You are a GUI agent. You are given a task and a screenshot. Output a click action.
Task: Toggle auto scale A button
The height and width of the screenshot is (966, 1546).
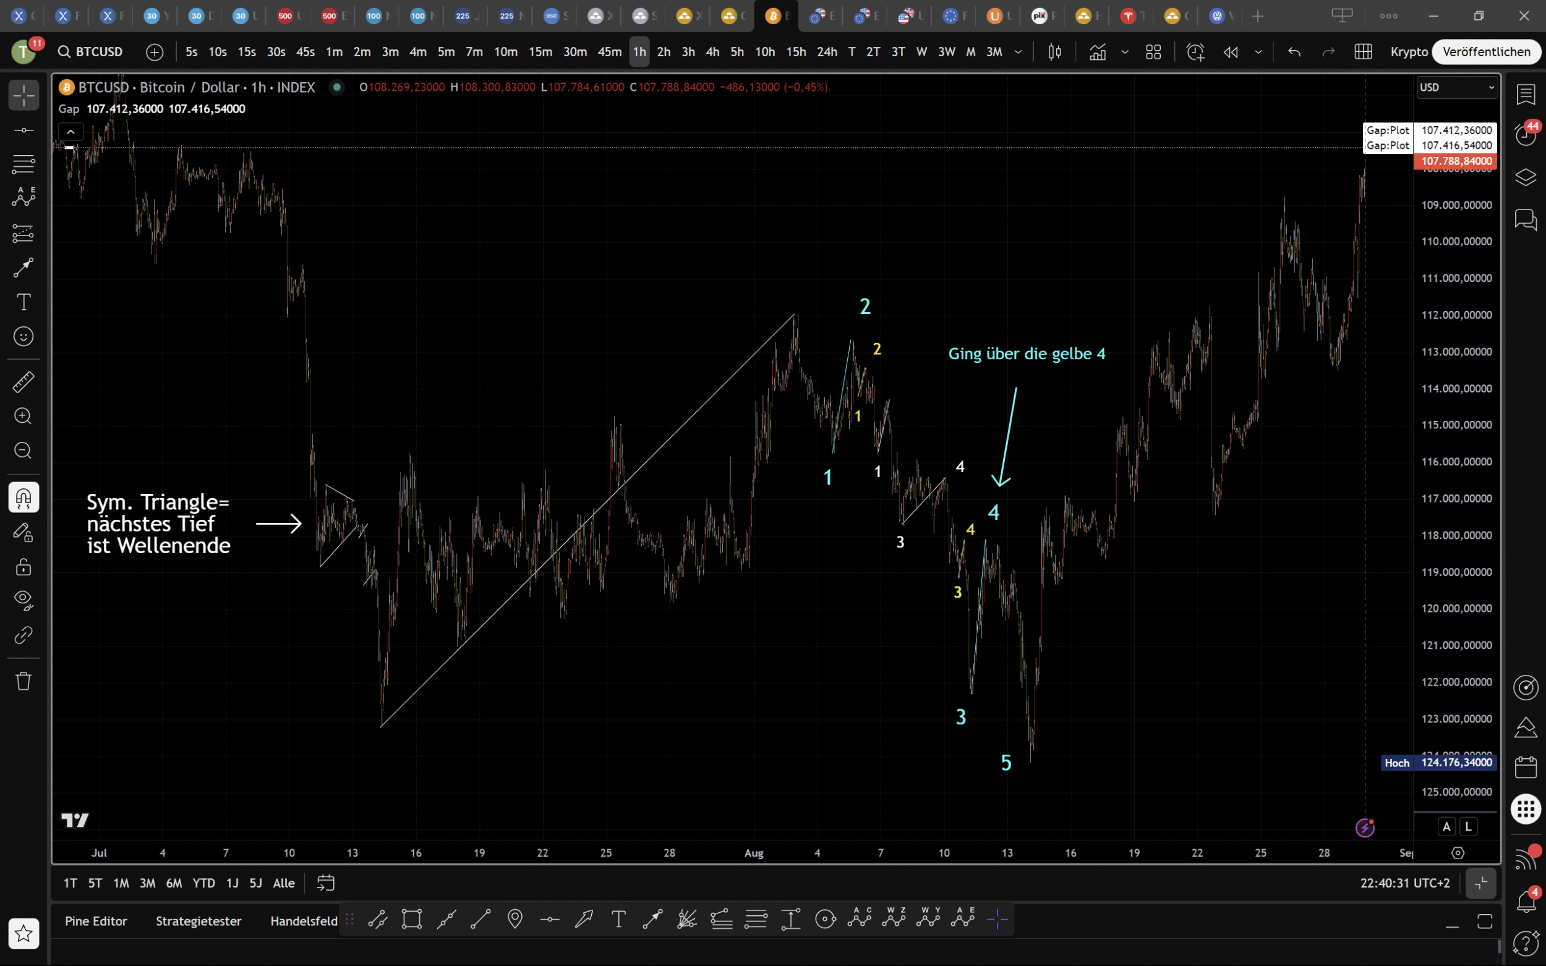(1446, 827)
